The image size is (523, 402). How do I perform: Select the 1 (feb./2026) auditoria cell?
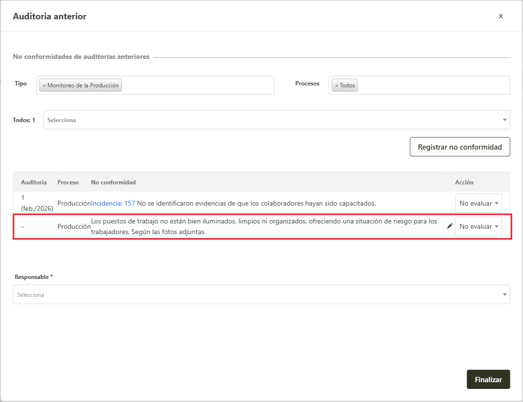tap(37, 203)
